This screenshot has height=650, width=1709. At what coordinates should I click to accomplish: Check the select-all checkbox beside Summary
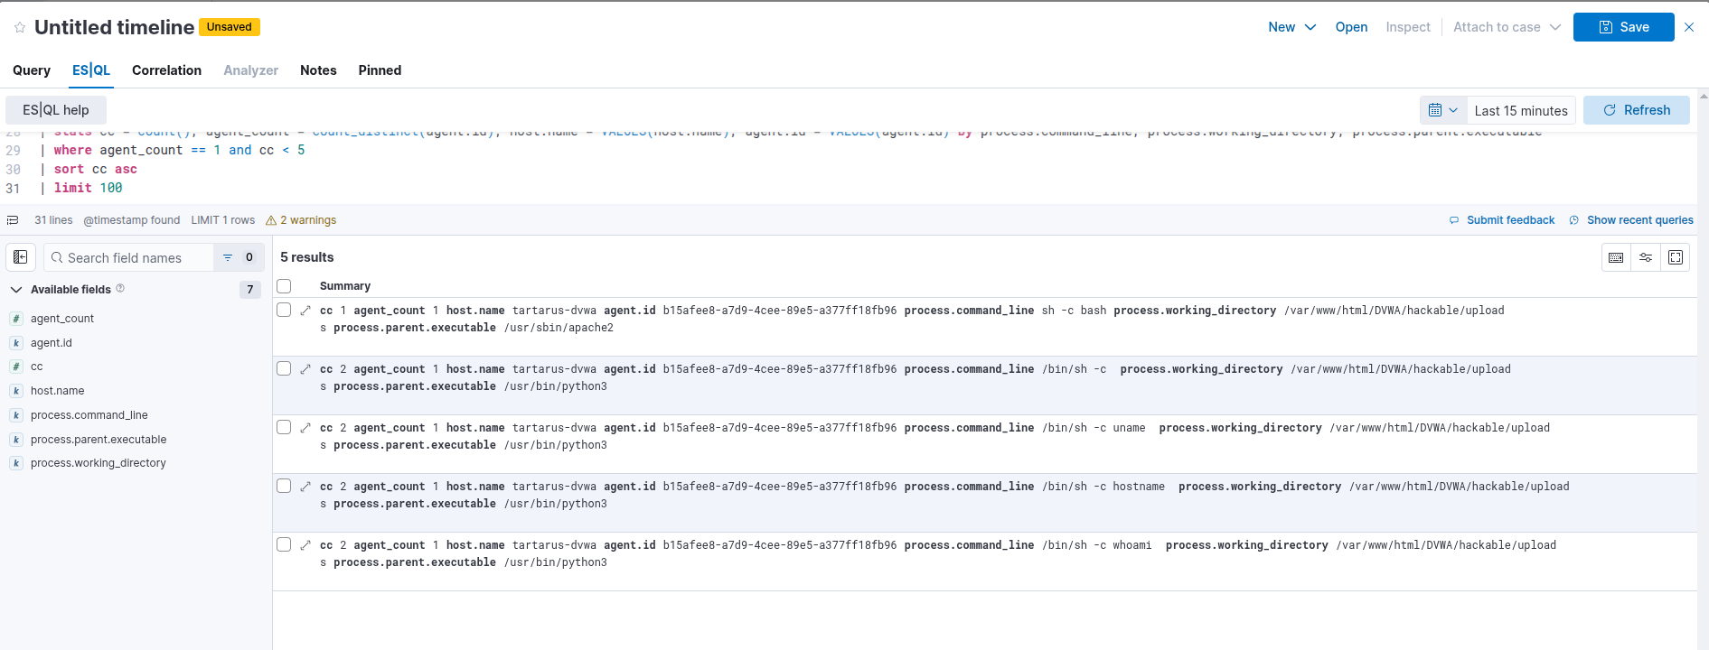click(x=284, y=286)
